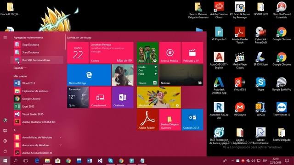Expand Accesorios de Windows folder
Screen dimensions: 294x165
(37, 145)
